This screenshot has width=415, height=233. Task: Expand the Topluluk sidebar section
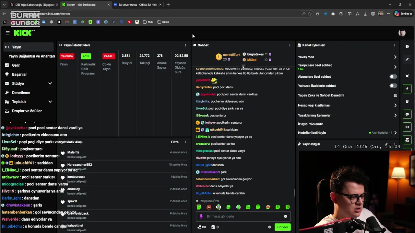pos(50,102)
